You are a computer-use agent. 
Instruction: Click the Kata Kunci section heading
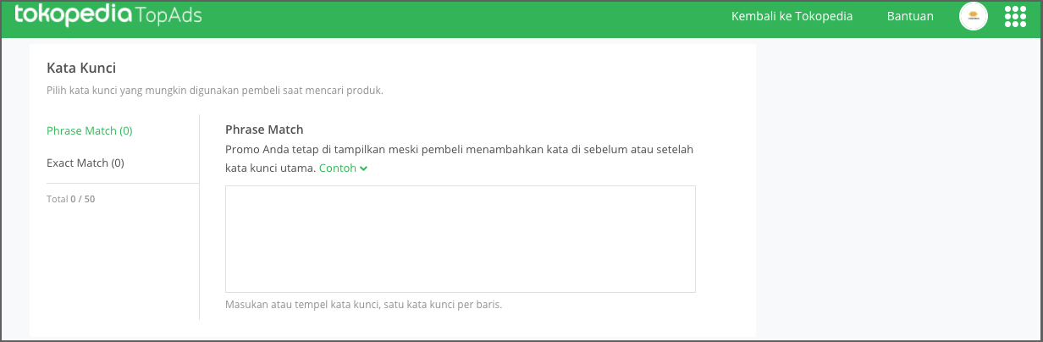(81, 68)
